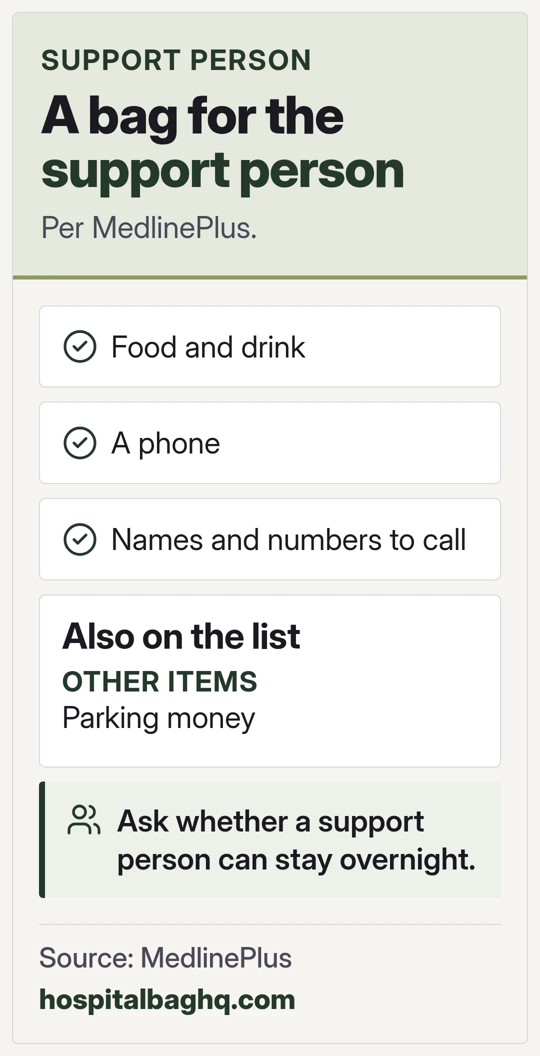Click the check icon beside Food and drink
The image size is (540, 1056).
point(80,346)
